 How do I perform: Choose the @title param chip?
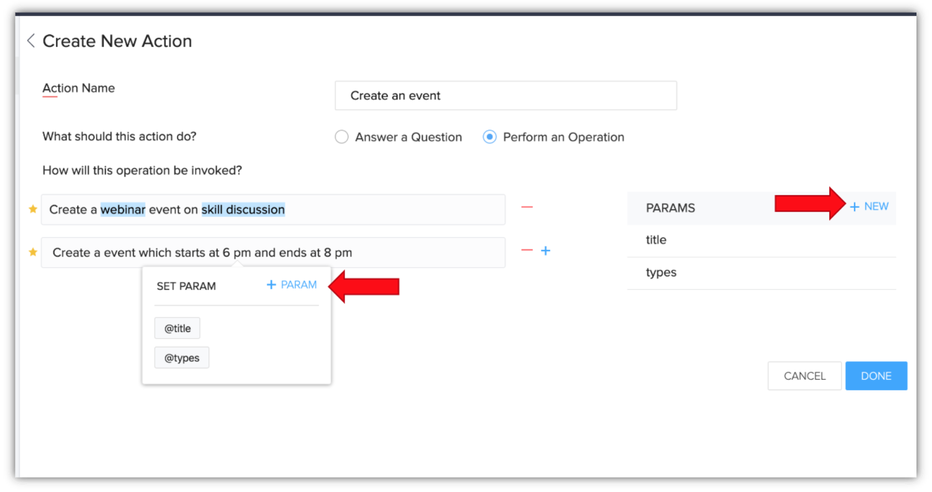pyautogui.click(x=178, y=329)
